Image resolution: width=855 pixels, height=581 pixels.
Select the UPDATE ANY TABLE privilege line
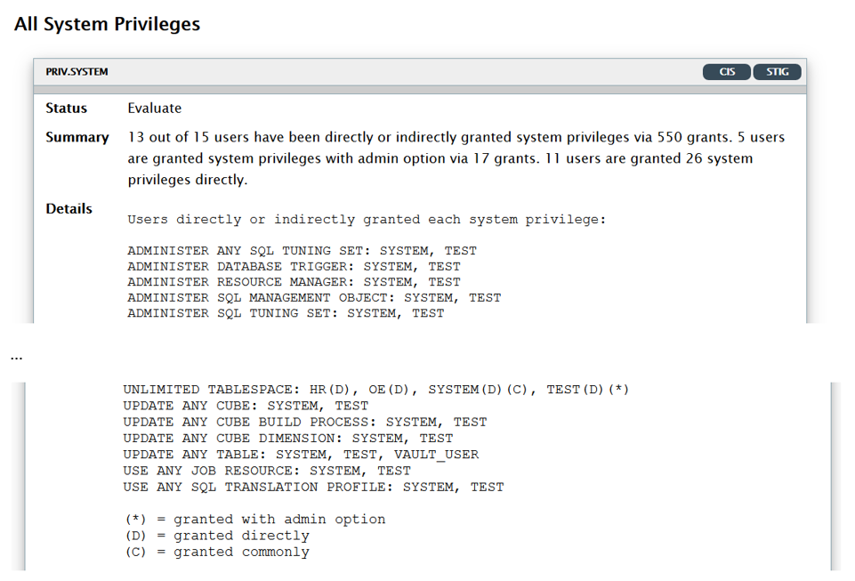tap(301, 454)
